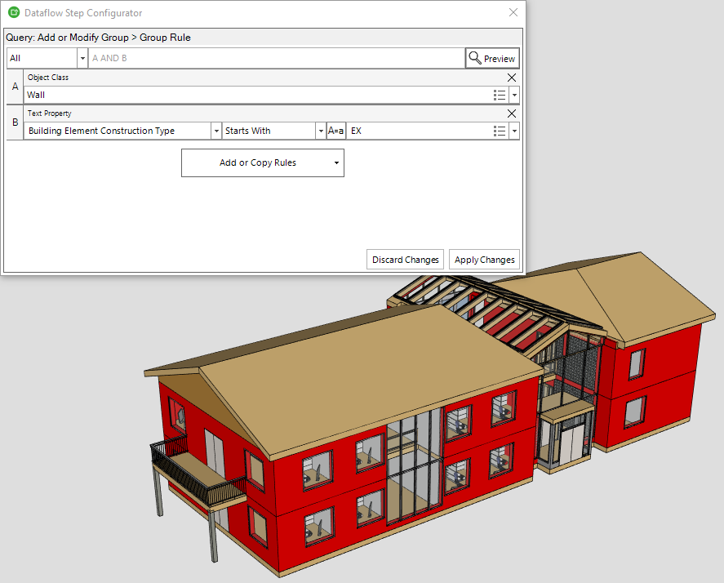Select rule label B
Image resolution: width=724 pixels, height=583 pixels.
(x=16, y=122)
